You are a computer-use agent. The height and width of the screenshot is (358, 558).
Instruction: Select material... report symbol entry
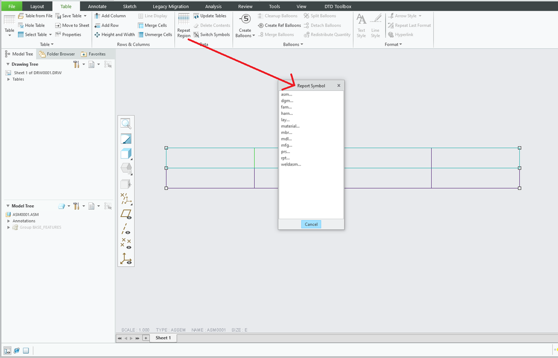(290, 126)
